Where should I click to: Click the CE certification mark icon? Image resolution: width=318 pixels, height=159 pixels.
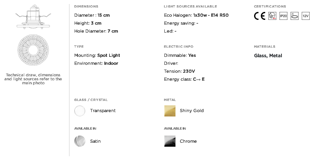(x=260, y=16)
